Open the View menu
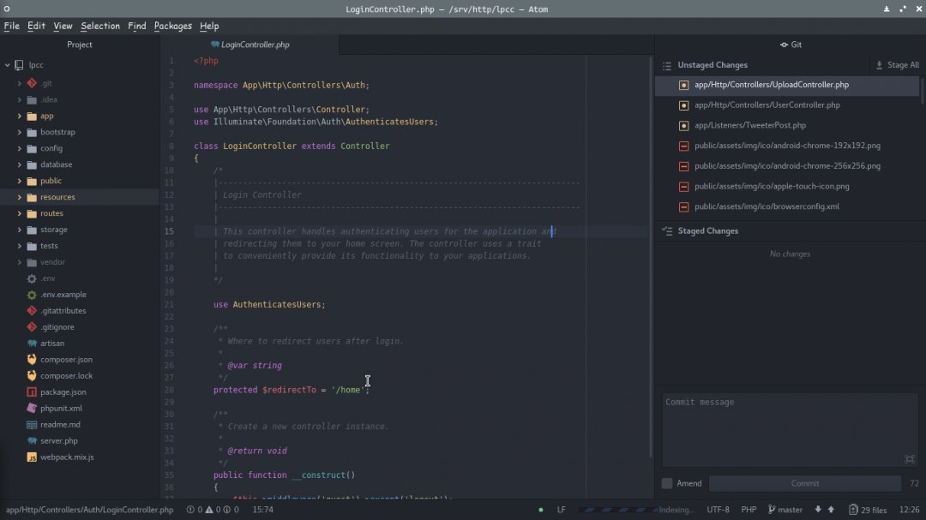926x520 pixels. tap(63, 26)
